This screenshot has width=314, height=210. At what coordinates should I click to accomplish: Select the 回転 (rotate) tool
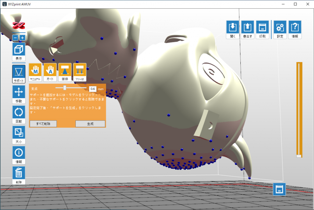tap(19, 114)
